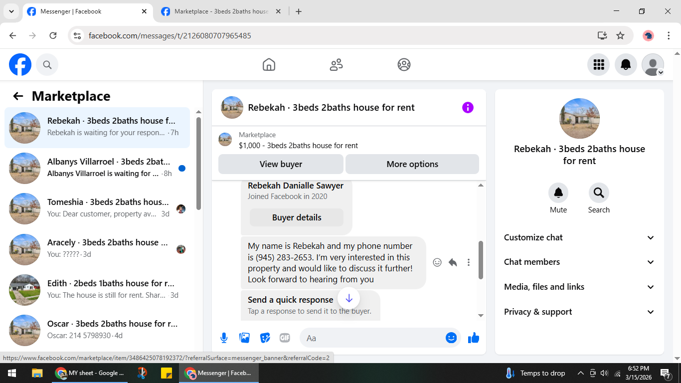681x383 pixels.
Task: Record a voice clip with the microphone icon
Action: [224, 338]
